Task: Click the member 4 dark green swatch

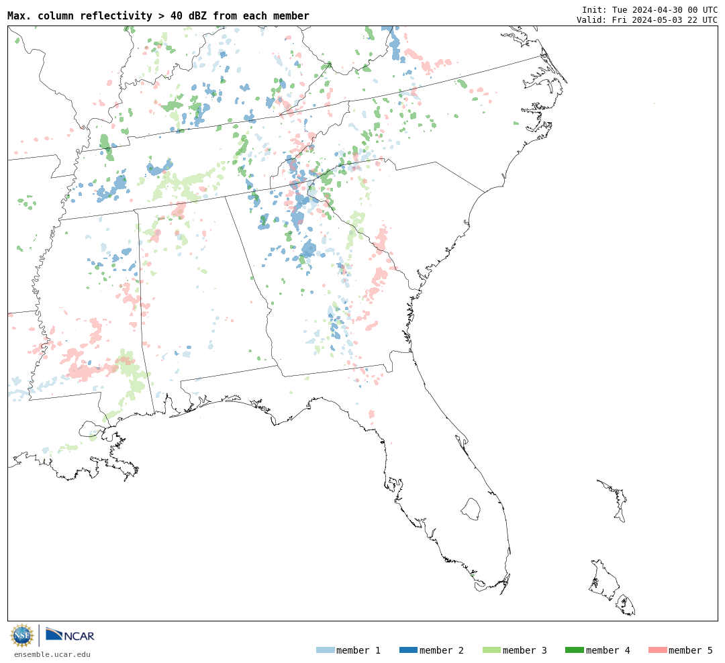Action: tap(574, 650)
